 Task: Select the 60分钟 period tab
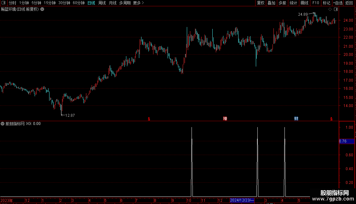coord(79,3)
